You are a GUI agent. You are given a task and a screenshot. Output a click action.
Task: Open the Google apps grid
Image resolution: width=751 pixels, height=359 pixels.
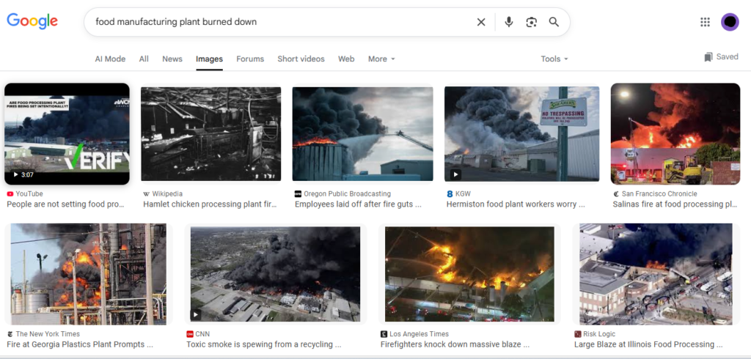click(x=705, y=22)
